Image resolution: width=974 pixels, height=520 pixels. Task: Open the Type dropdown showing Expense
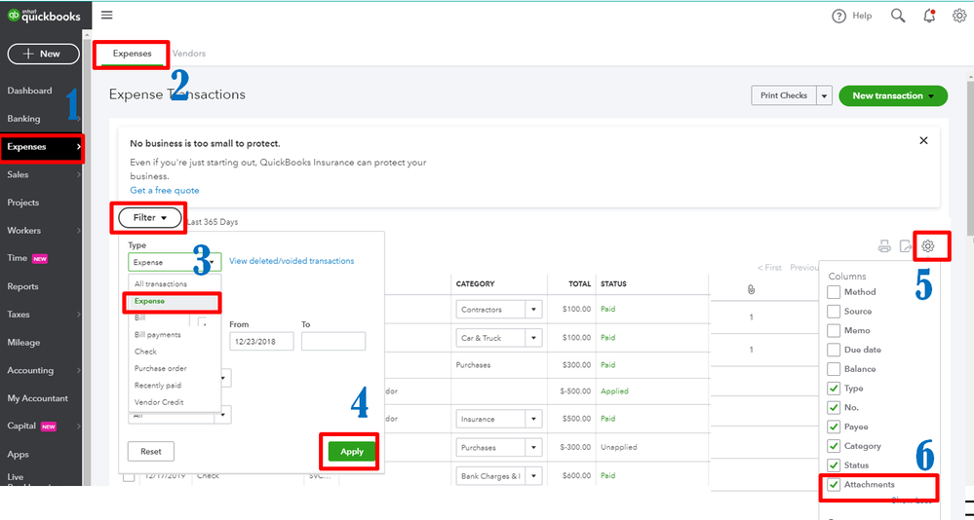click(x=175, y=262)
